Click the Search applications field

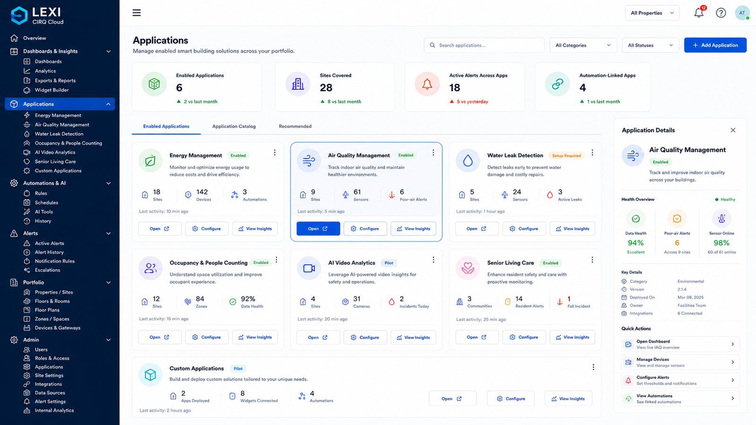(x=484, y=45)
